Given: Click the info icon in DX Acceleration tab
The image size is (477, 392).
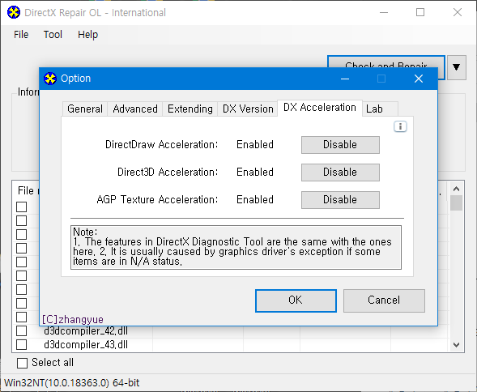Looking at the screenshot, I should (400, 126).
